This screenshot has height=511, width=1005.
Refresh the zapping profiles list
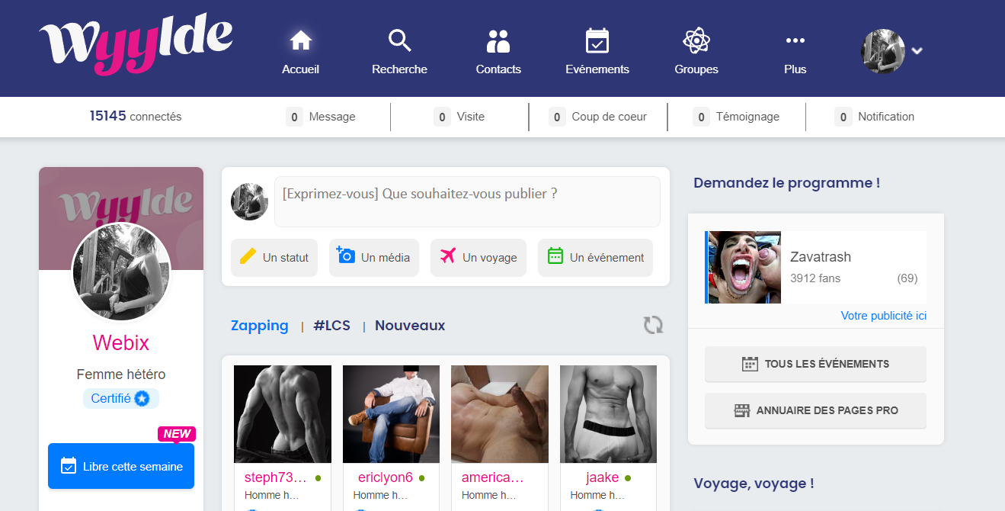point(653,326)
